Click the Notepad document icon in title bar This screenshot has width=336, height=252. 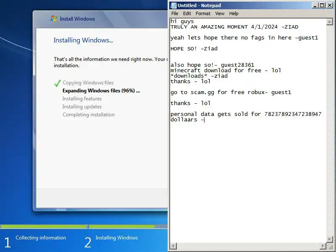(173, 5)
